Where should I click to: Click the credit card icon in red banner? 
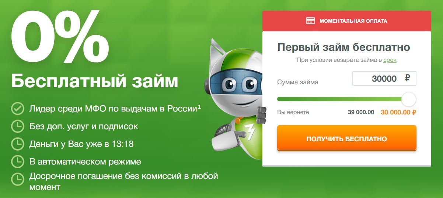[x=310, y=21]
